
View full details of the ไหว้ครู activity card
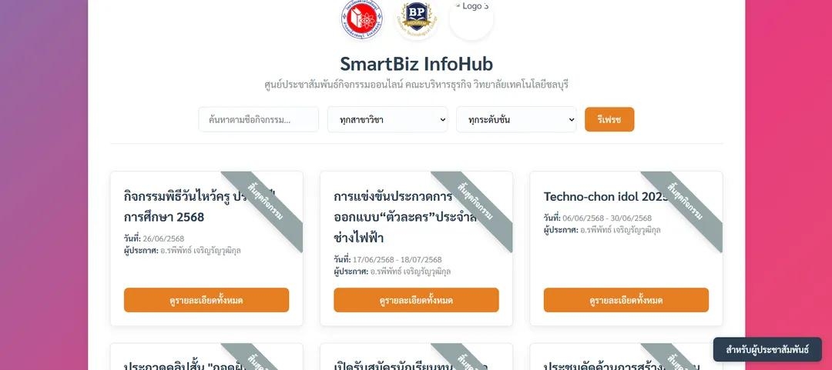206,300
